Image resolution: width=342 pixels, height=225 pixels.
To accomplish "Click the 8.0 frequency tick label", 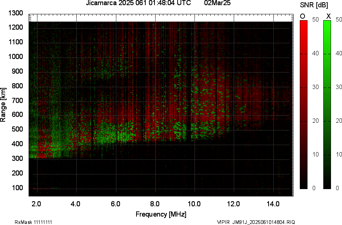I will [x=154, y=204].
